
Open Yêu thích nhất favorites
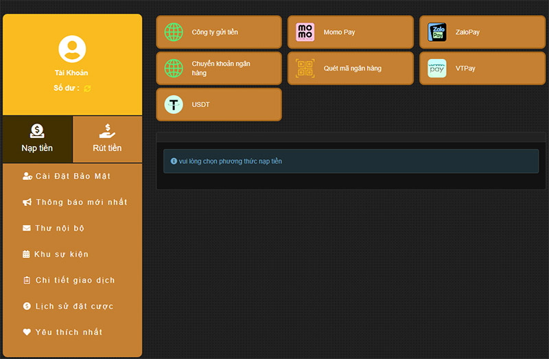(69, 332)
